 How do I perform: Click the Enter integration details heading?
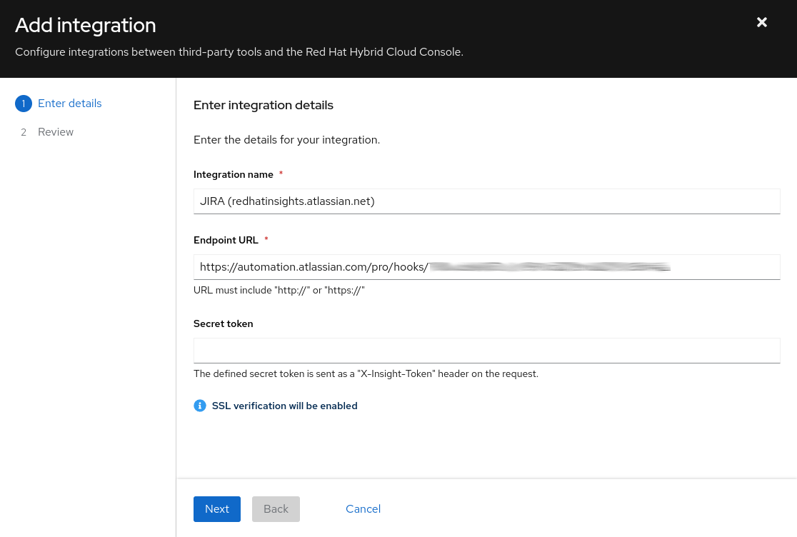pos(263,105)
